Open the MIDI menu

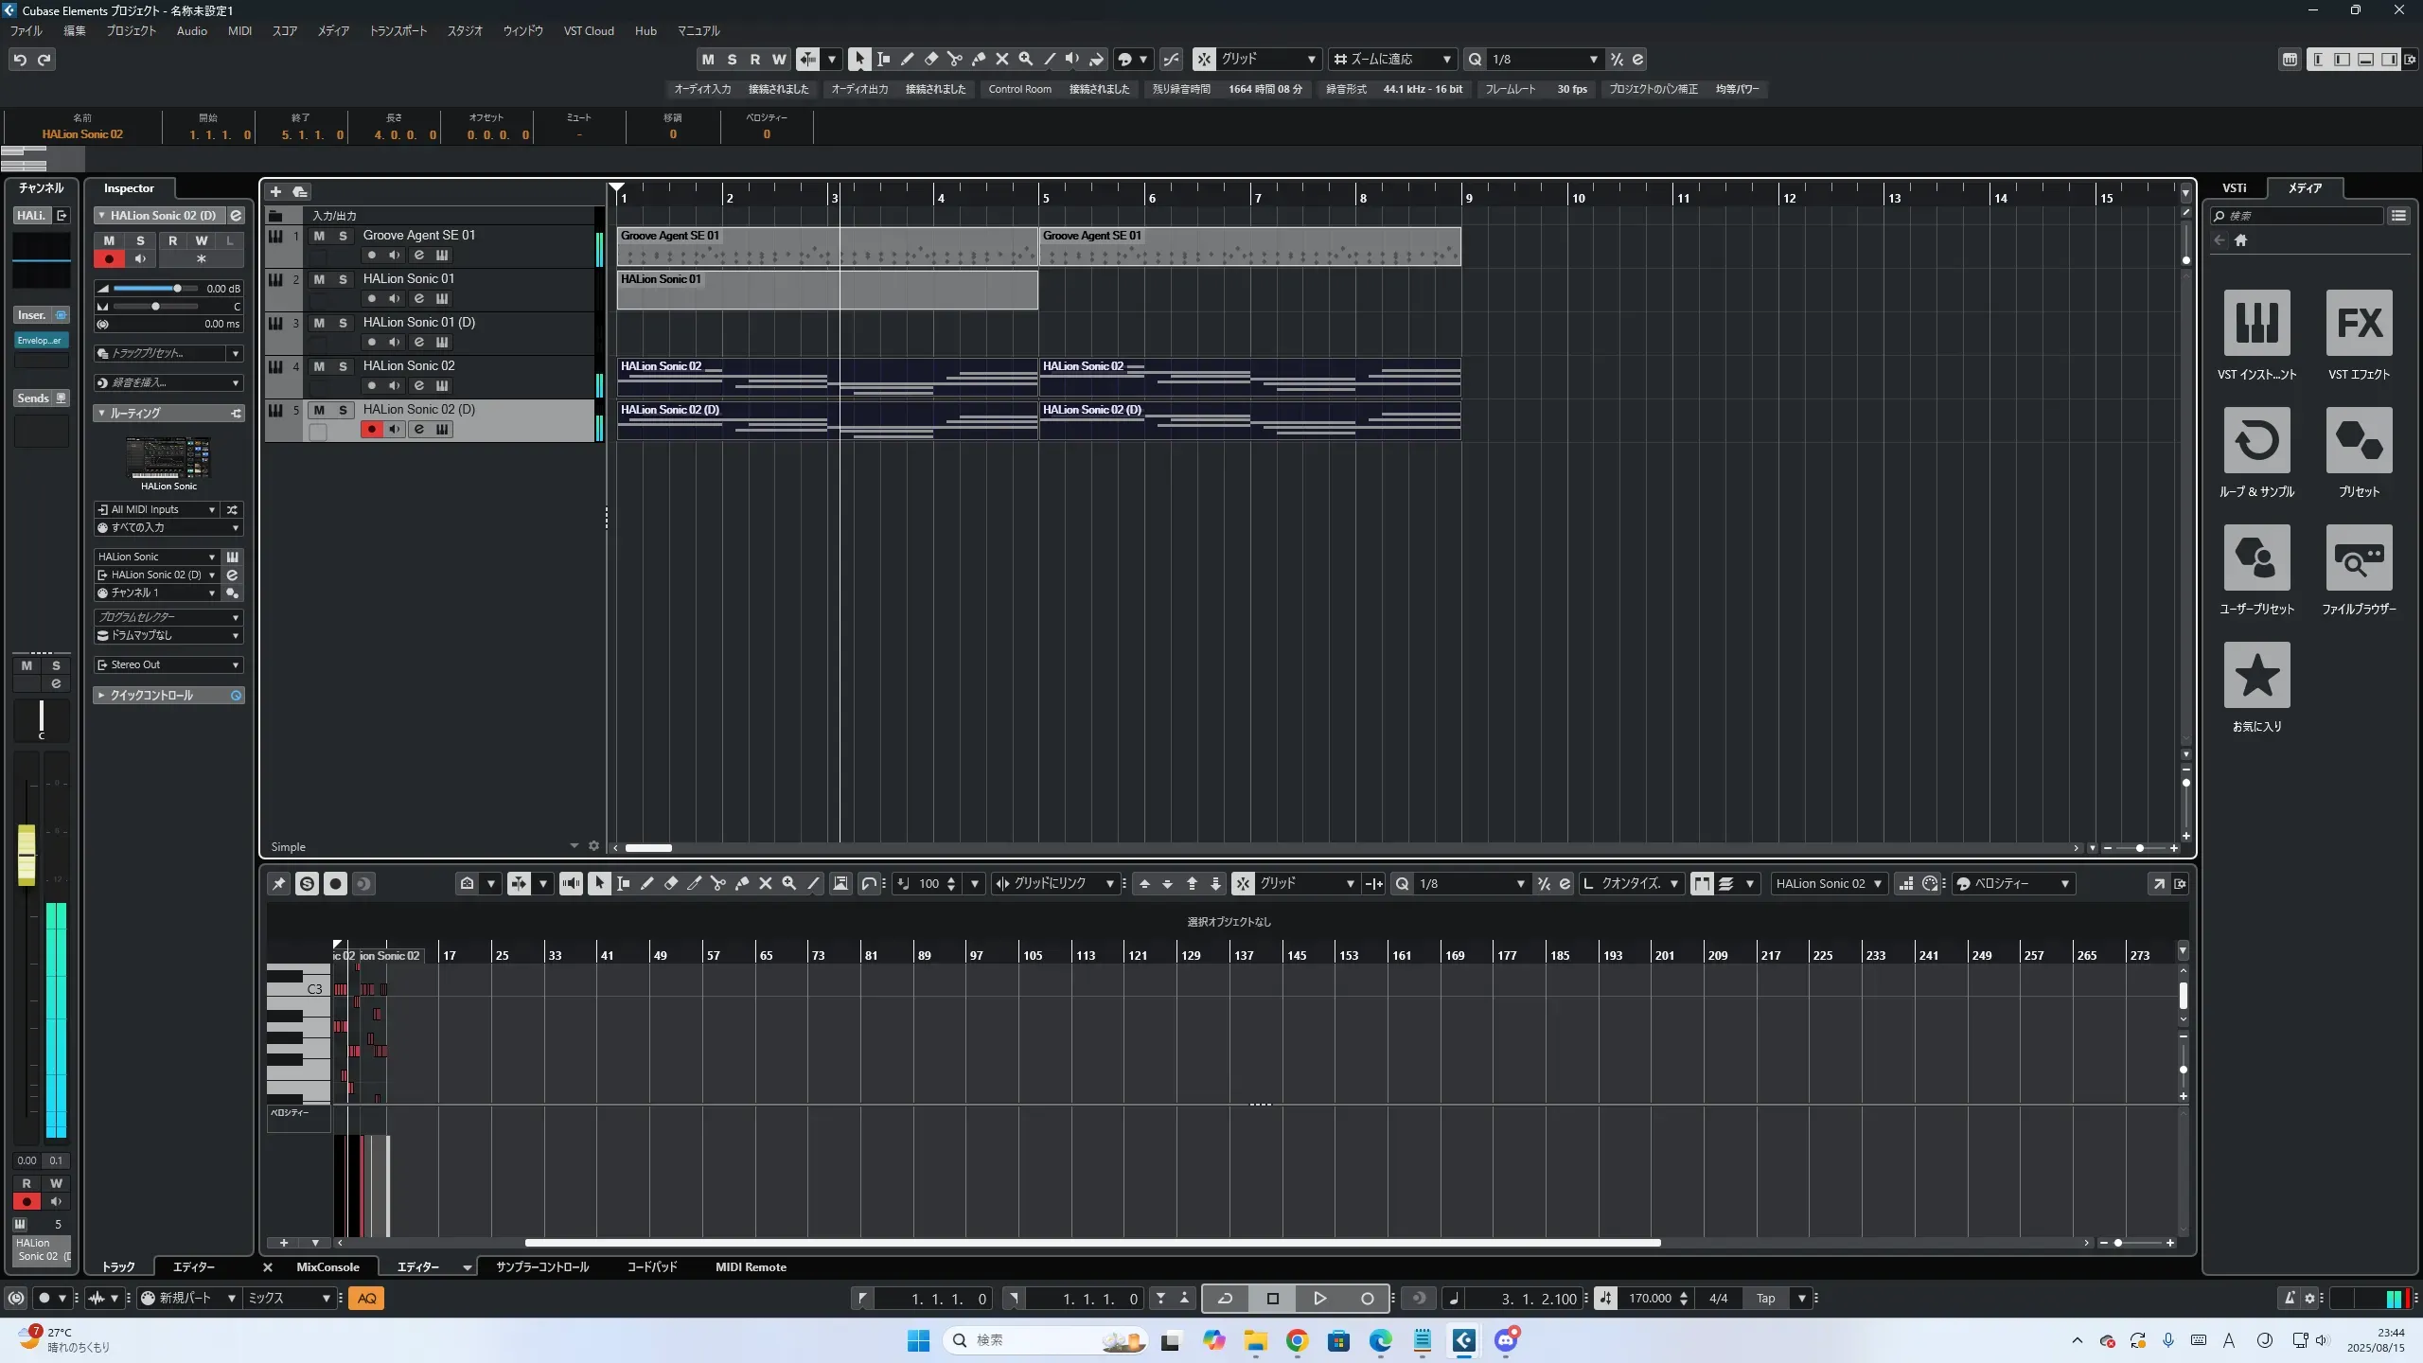coord(239,30)
